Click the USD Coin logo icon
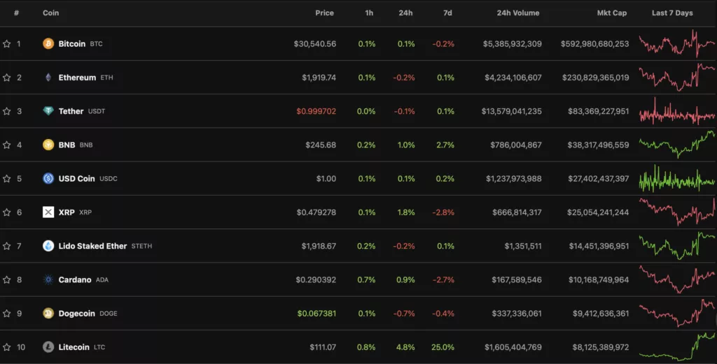This screenshot has height=364, width=717. [48, 178]
